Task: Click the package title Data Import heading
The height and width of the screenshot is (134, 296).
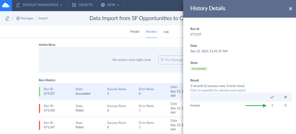Action: (136, 18)
